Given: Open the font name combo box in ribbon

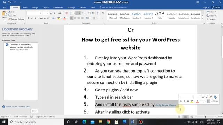Looking at the screenshot, I should click(x=34, y=13).
